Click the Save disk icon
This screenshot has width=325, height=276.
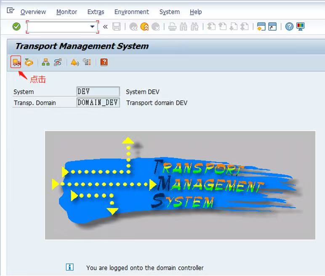pyautogui.click(x=117, y=27)
